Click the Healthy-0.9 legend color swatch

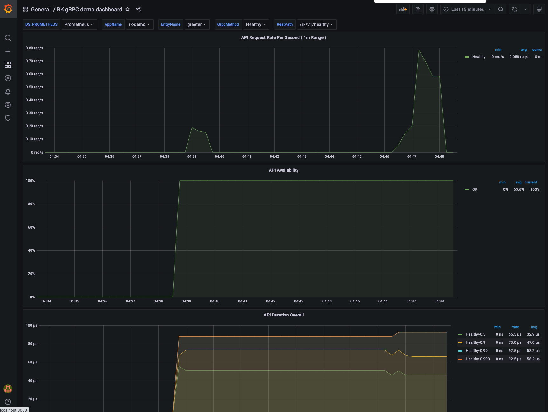460,342
